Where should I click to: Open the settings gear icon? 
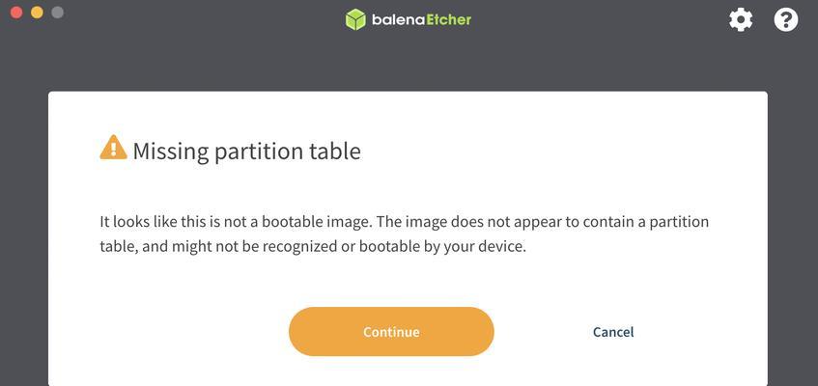coord(741,20)
